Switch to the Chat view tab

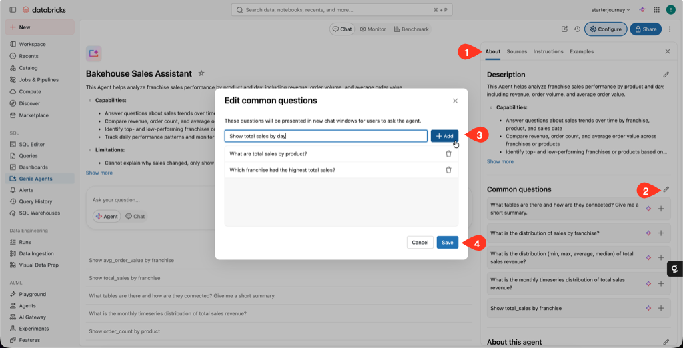[x=342, y=29]
